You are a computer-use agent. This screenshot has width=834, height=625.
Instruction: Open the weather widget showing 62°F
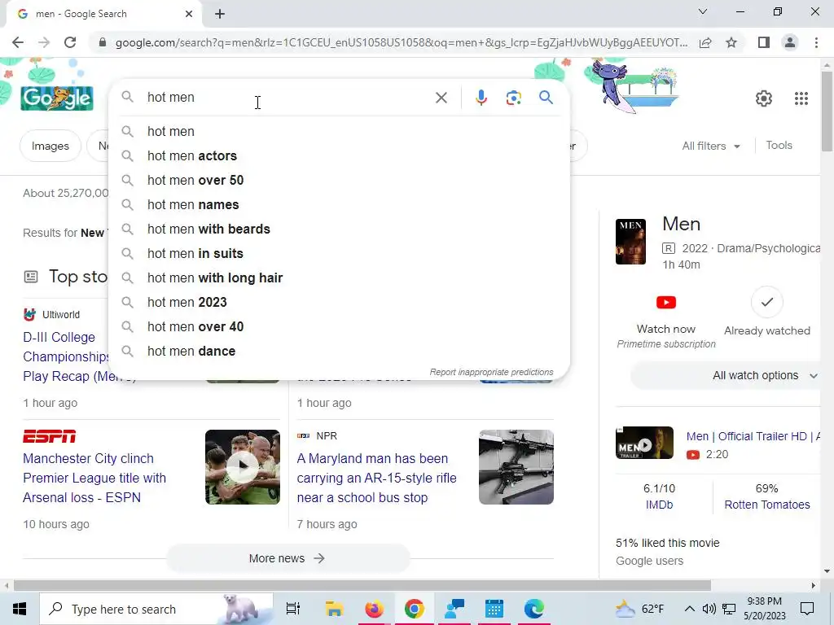point(640,609)
